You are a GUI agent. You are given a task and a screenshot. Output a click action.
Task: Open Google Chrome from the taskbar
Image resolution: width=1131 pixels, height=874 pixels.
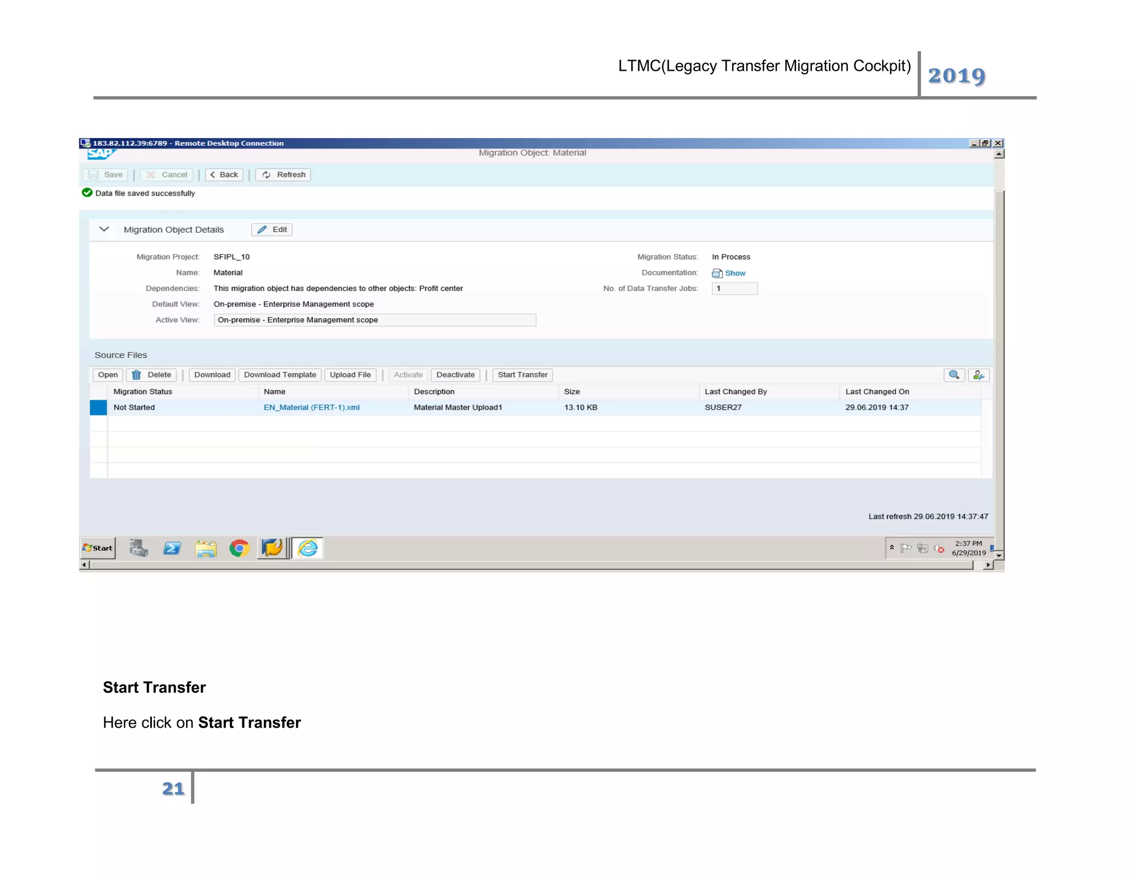(x=239, y=548)
